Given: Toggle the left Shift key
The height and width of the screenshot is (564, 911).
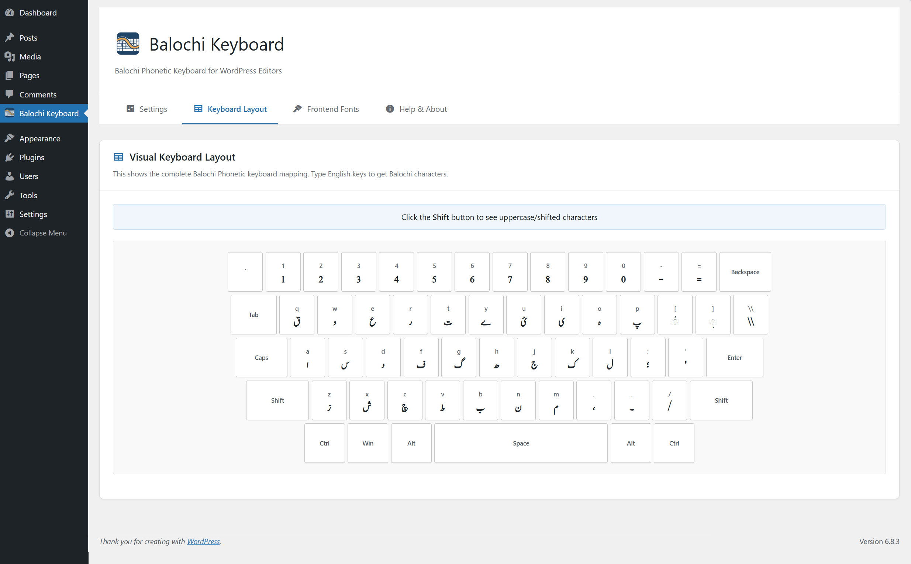Looking at the screenshot, I should click(x=277, y=400).
